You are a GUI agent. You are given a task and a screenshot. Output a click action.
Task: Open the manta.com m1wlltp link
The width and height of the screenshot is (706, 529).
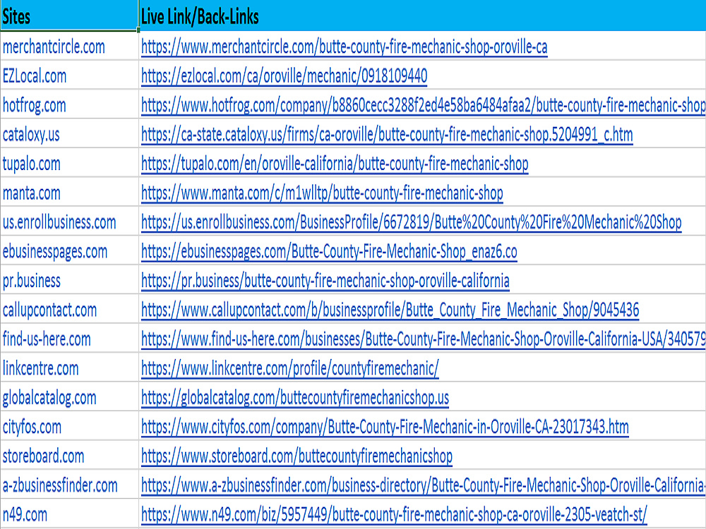point(322,193)
